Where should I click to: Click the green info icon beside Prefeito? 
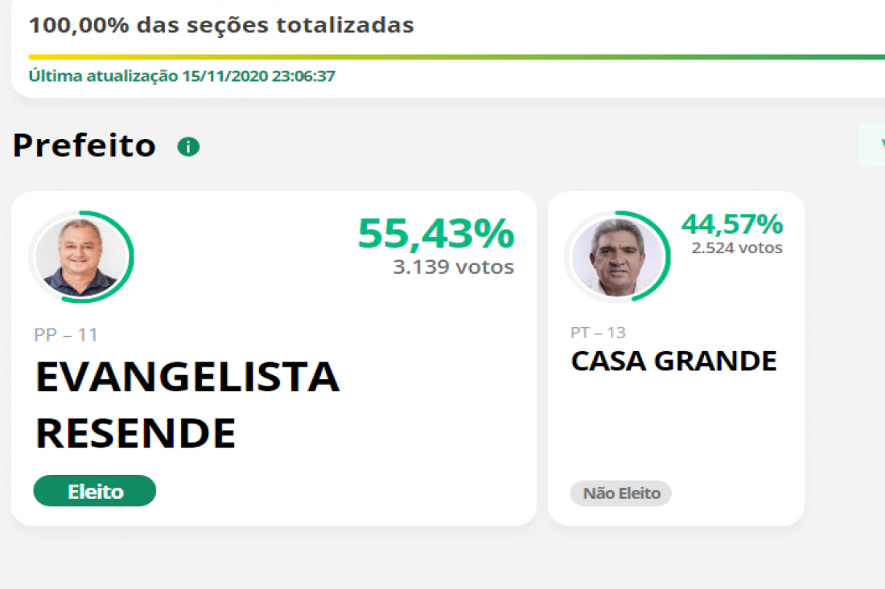pos(188,146)
